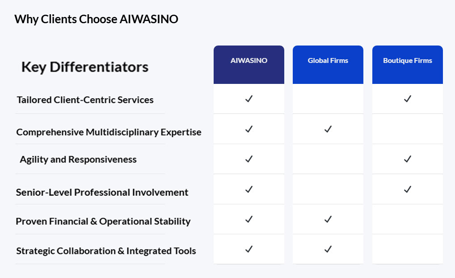Click Global Firms checkmark for Strategic Collaboration row
Screen dimensions: 455x278
tap(328, 249)
